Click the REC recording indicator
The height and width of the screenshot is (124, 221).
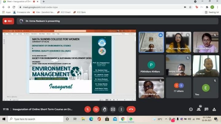pos(8,21)
